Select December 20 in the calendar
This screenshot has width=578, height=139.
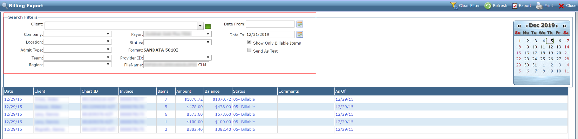(x=559, y=53)
